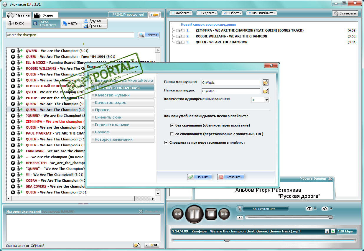Click the microphone concerts icon
The width and height of the screenshot is (364, 251).
pos(240,209)
